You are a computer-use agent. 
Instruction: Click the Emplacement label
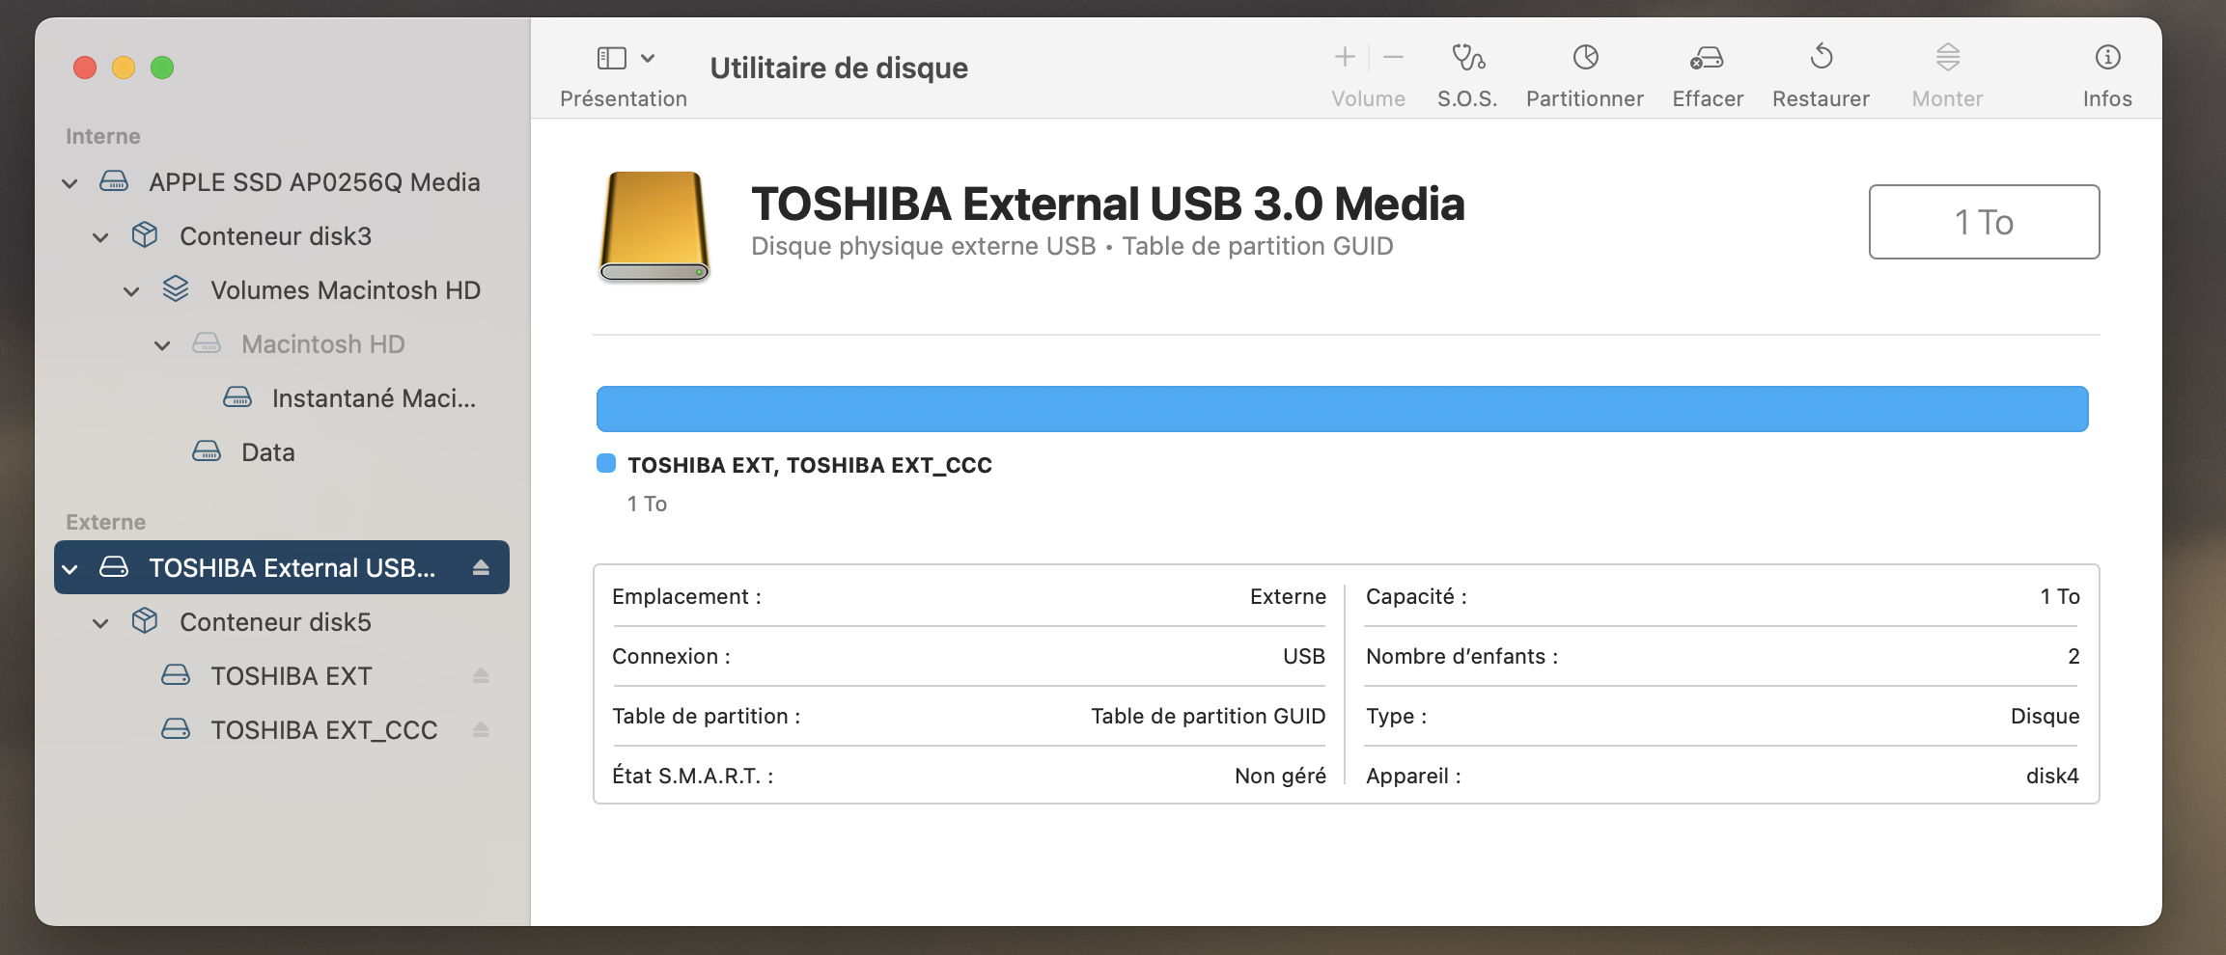pyautogui.click(x=686, y=596)
